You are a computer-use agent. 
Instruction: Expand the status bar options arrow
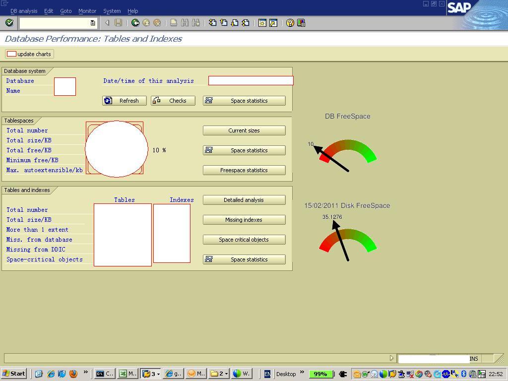pos(391,358)
